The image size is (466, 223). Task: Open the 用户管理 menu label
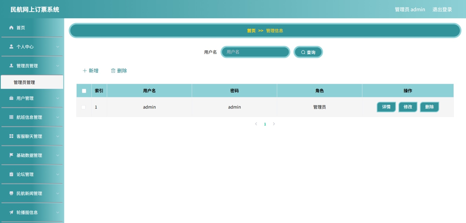25,98
